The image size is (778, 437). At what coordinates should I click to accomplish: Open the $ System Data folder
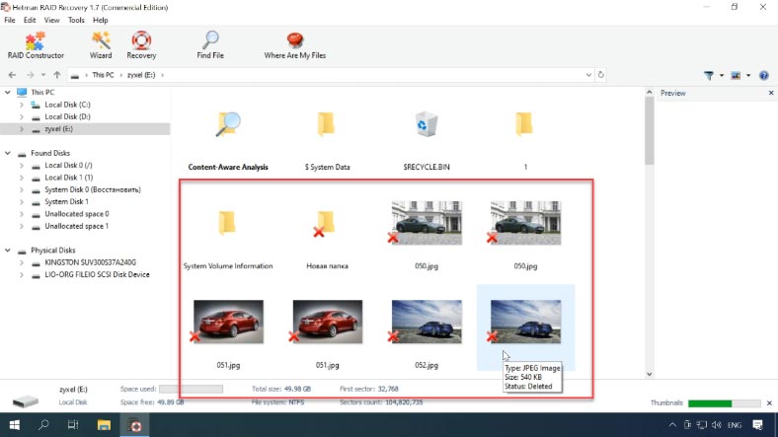327,141
